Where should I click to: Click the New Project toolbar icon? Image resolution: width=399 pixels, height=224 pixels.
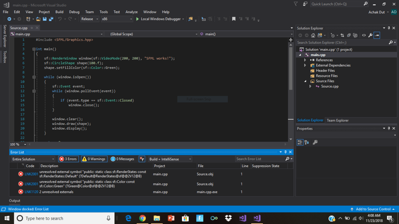(x=28, y=19)
